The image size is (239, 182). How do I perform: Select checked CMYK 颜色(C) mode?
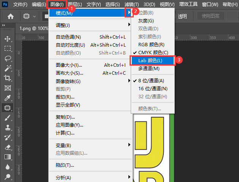[153, 52]
